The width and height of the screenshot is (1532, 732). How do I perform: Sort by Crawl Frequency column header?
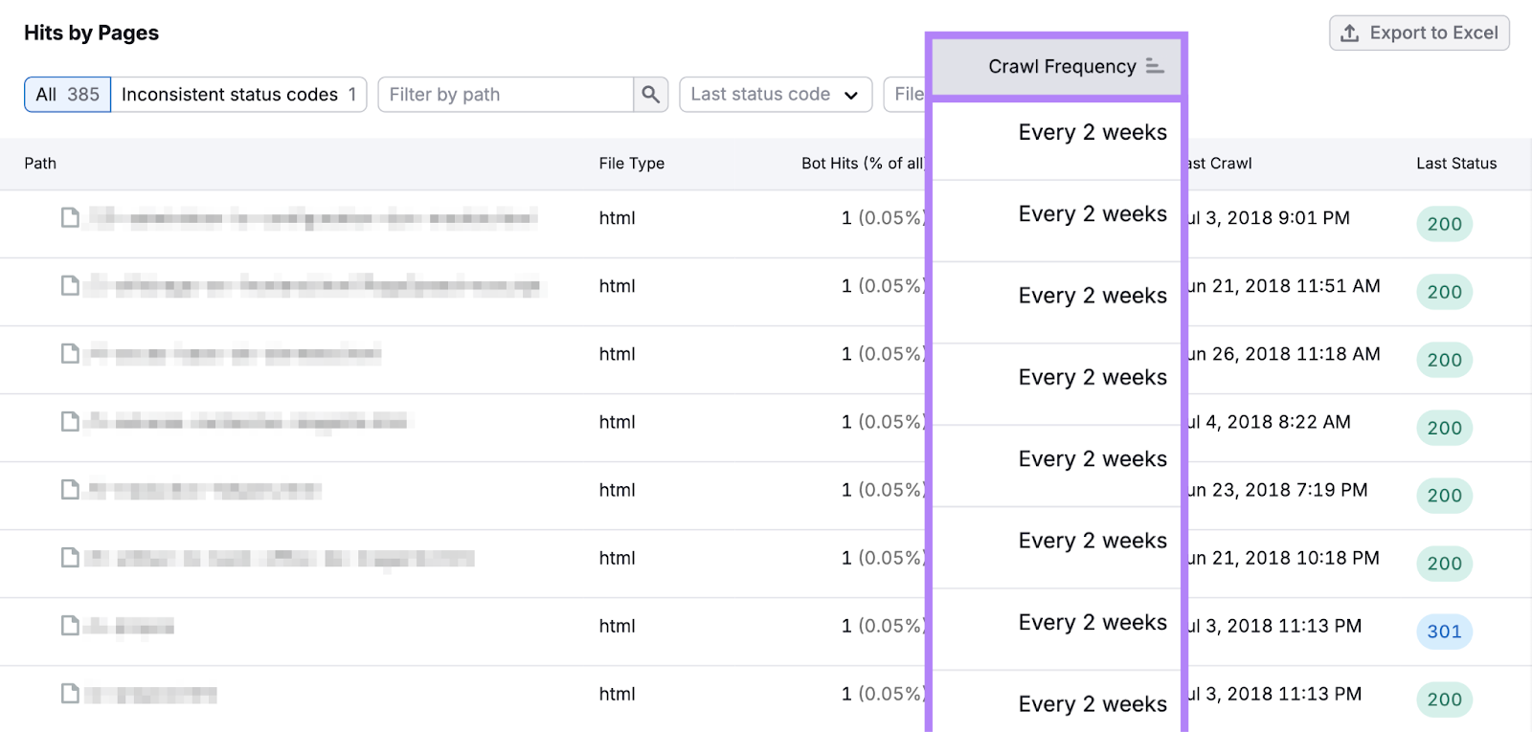coord(1061,66)
